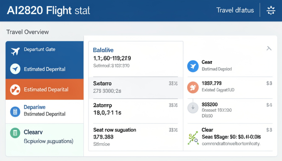This screenshot has width=282, height=161.
Task: Click the green icon beside Clearv
Action: pos(15,133)
